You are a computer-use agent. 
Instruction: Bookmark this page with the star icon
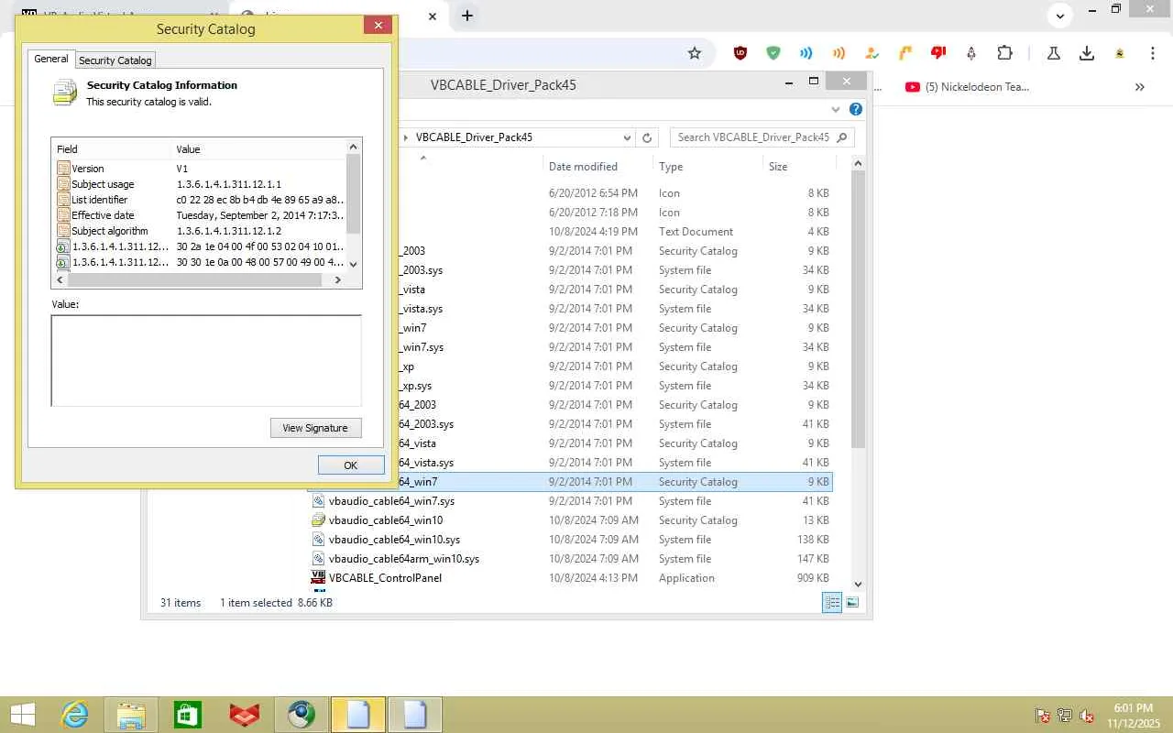click(695, 53)
